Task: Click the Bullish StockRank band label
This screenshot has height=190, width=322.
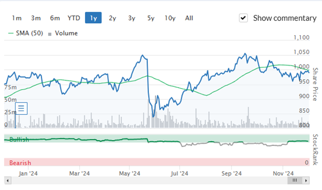Action: pos(19,140)
